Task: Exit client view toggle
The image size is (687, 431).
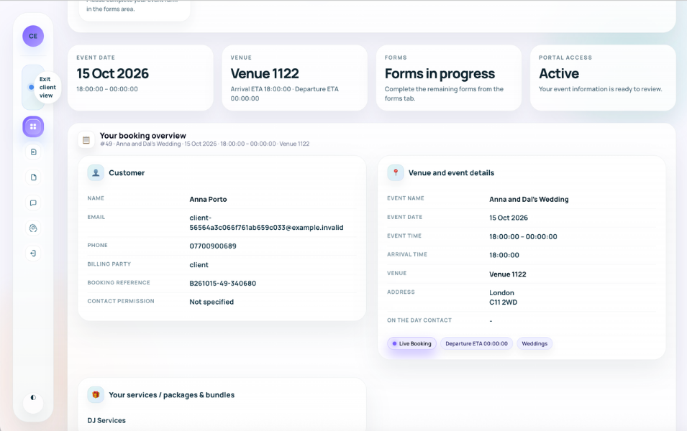Action: point(33,87)
